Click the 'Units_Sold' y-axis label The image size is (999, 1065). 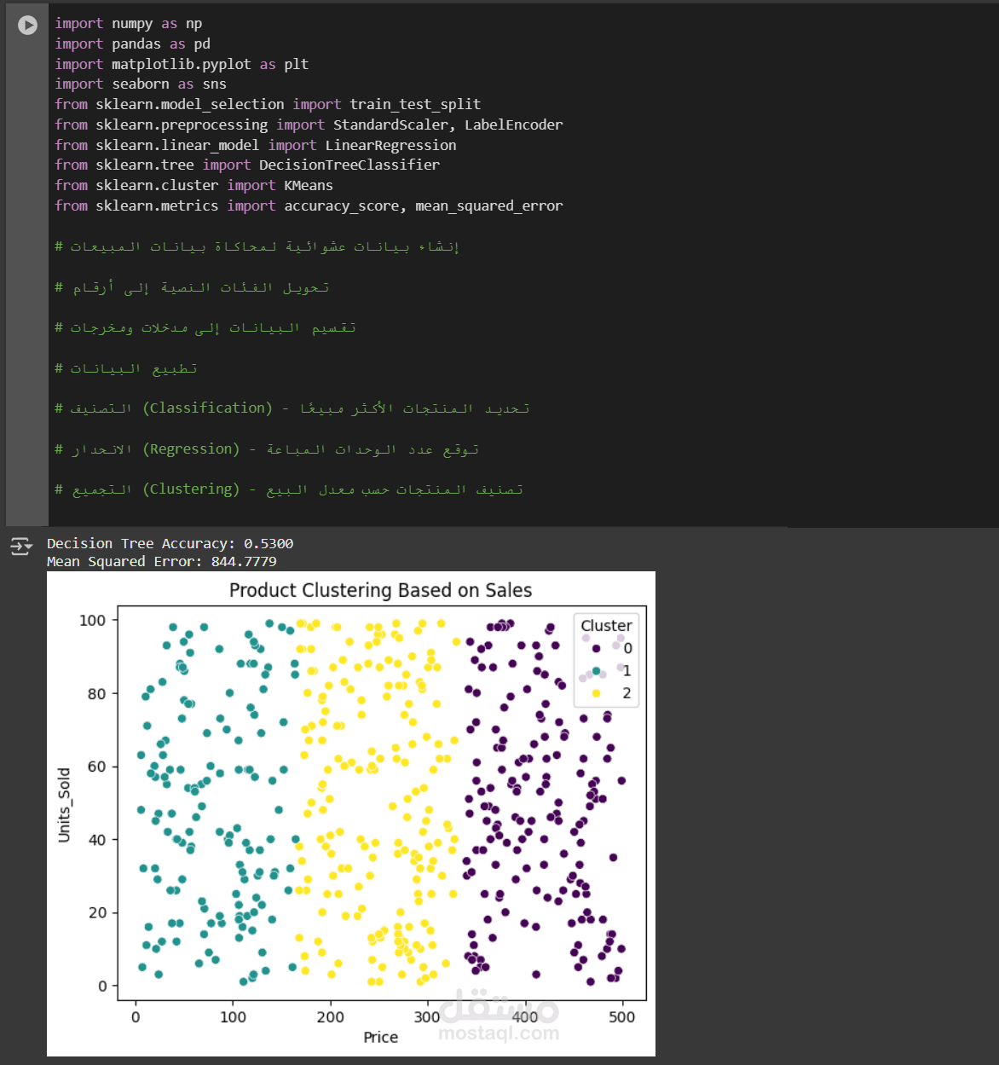(x=64, y=805)
